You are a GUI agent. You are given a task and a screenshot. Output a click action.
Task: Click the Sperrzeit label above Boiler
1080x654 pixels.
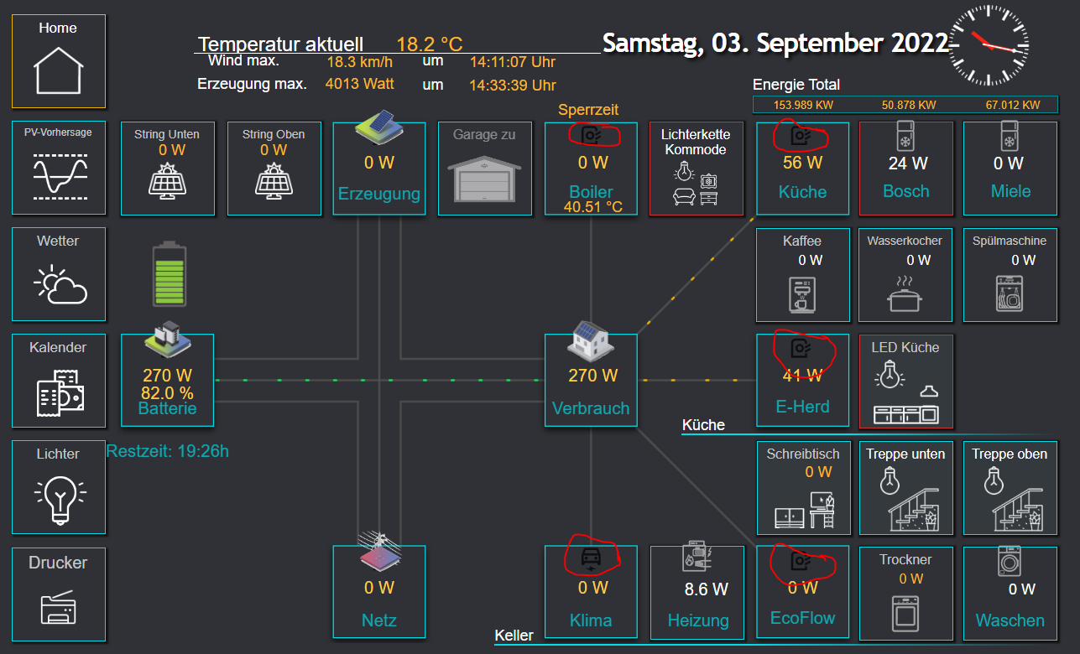coord(588,110)
